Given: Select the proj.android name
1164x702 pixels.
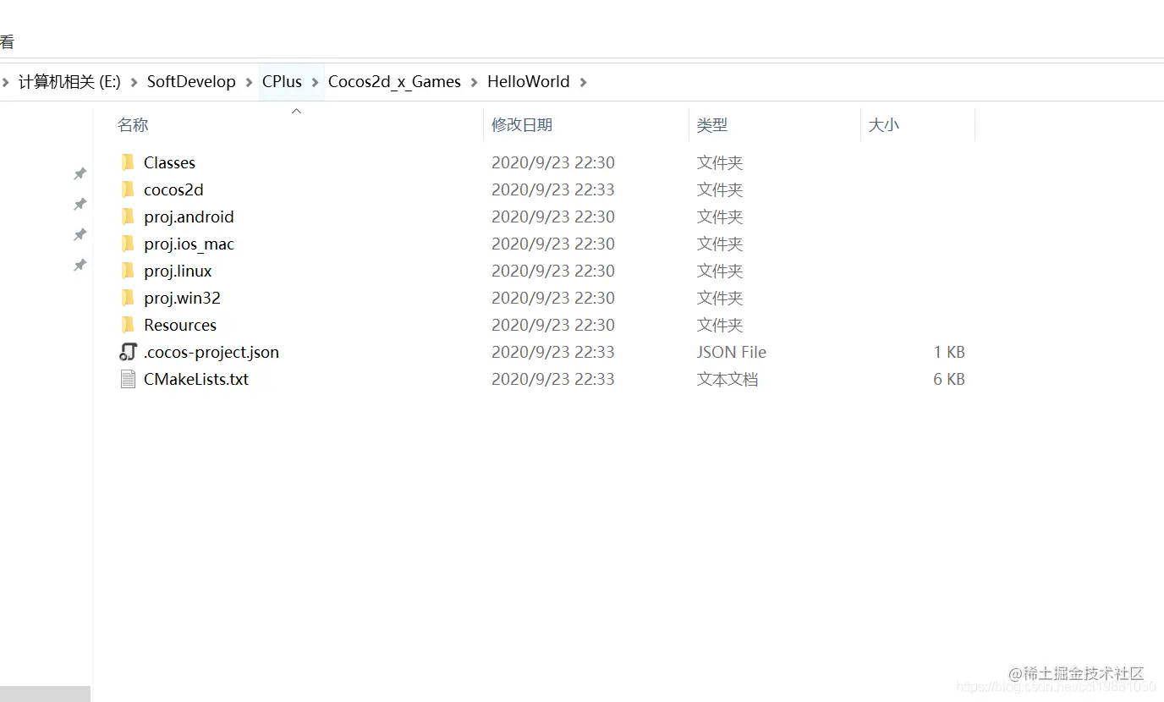Looking at the screenshot, I should [x=189, y=217].
